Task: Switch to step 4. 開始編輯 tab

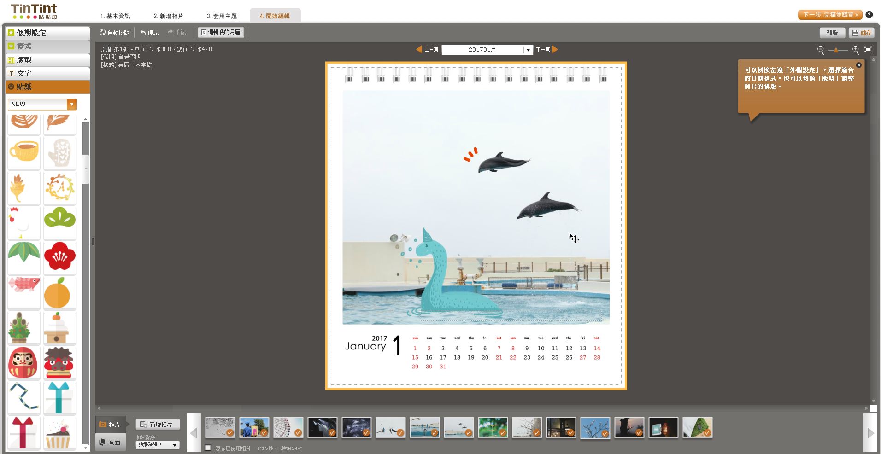Action: tap(275, 16)
